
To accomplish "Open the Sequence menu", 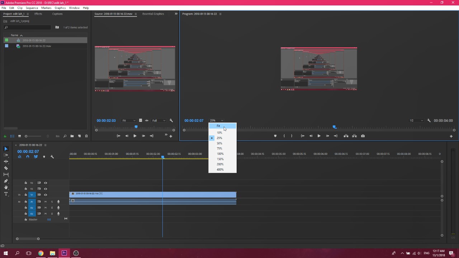I will (x=32, y=8).
